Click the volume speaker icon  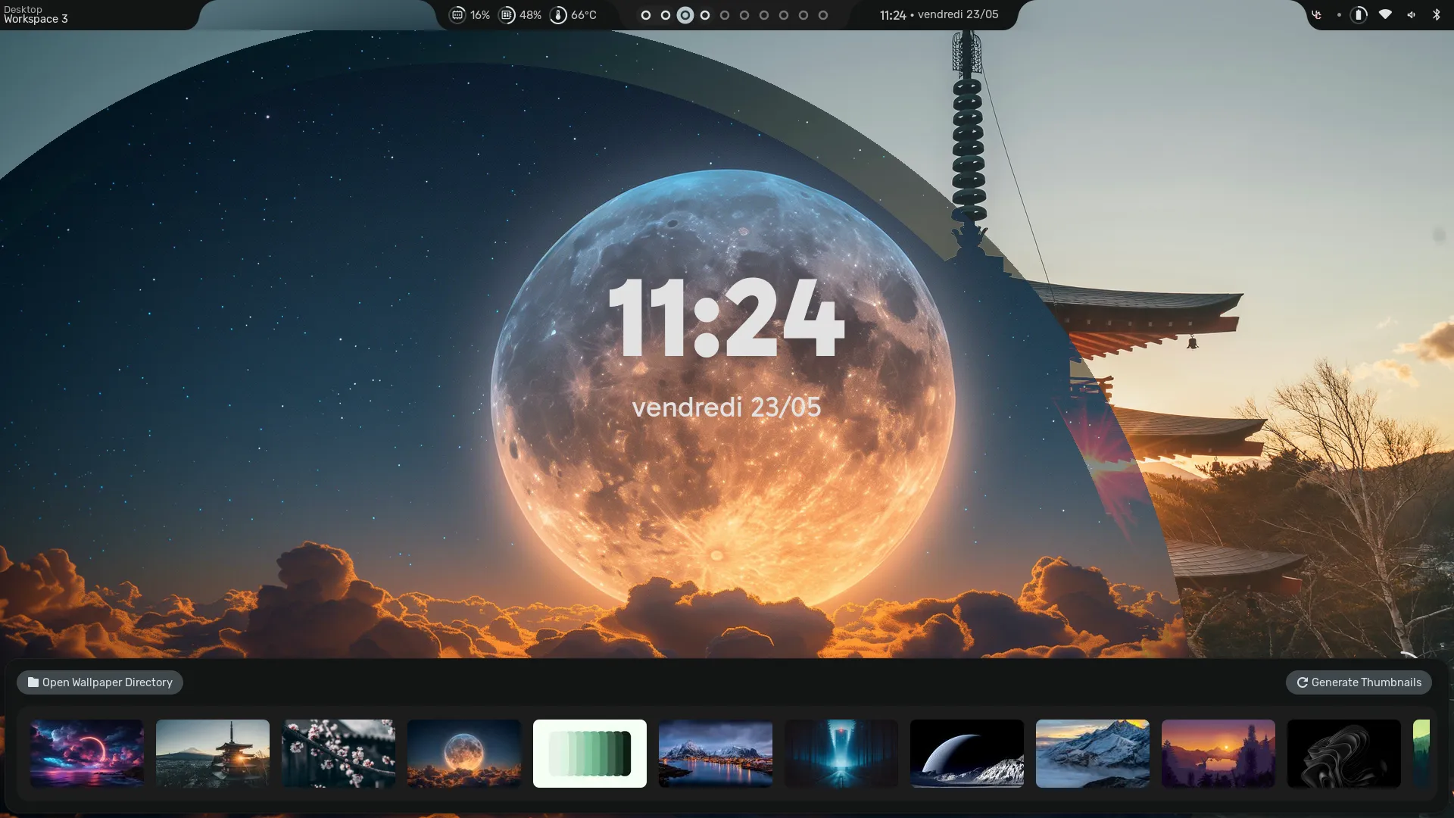point(1412,14)
